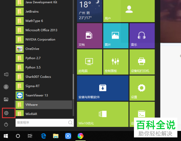Image resolution: width=181 pixels, height=141 pixels.
Task: Open Cortana circle on the taskbar
Action: point(18,136)
